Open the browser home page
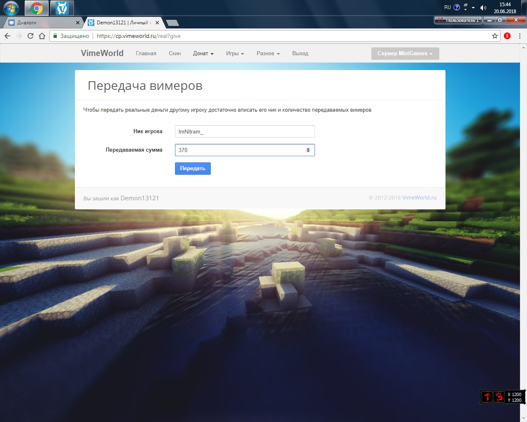Viewport: 527px width, 422px height. [x=42, y=36]
